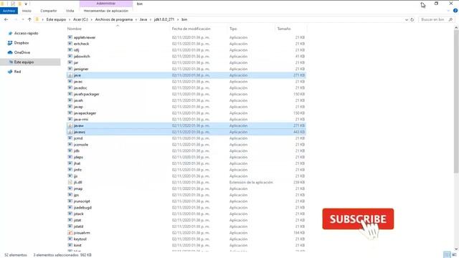Navigate to jdk1.8.0_271 in breadcrumb

tap(164, 19)
